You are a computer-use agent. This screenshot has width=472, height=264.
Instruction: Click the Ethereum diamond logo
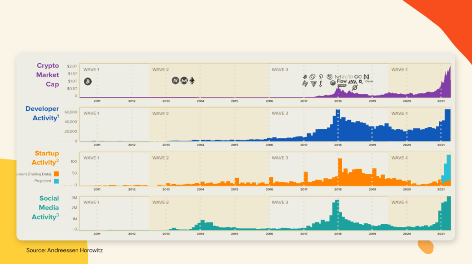click(192, 81)
